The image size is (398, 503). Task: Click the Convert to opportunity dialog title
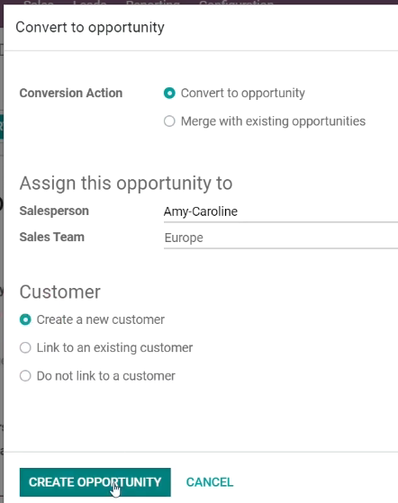pos(90,28)
